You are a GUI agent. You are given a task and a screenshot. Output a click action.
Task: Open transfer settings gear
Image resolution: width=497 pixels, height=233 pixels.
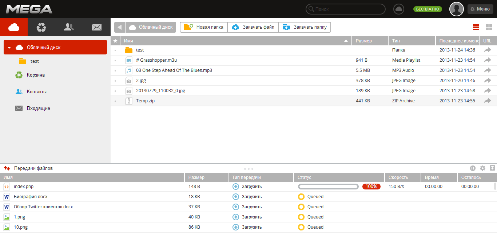pos(483,168)
